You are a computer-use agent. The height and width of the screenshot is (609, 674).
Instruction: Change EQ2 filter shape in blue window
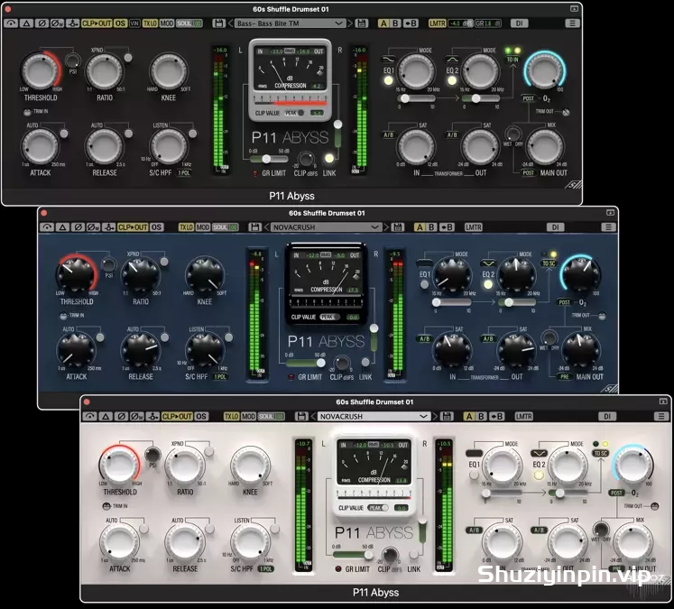click(488, 263)
